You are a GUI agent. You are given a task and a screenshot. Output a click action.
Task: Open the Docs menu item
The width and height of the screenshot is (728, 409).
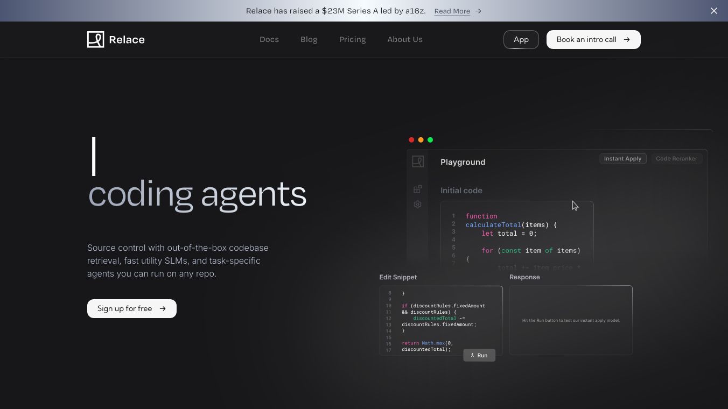(269, 39)
